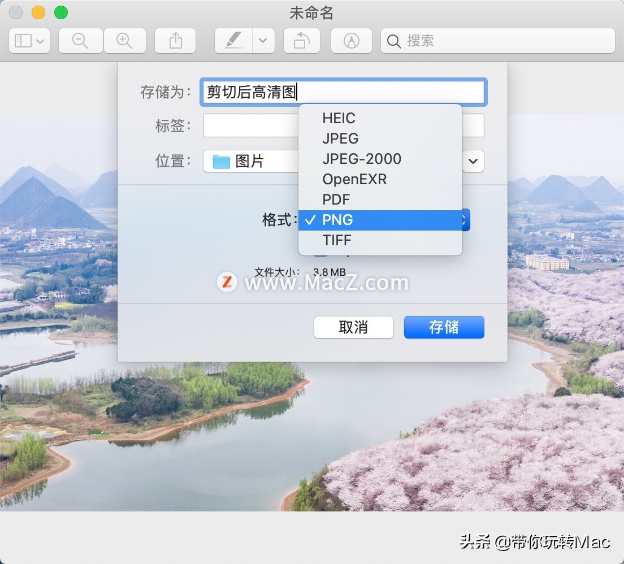Rotate the image with the rotate icon
Viewport: 624px width, 564px height.
(x=301, y=41)
